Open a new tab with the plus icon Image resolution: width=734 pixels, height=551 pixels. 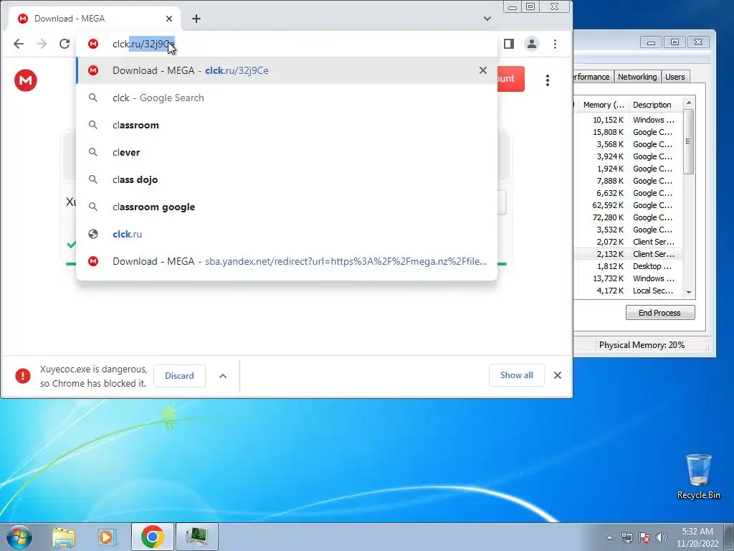pos(196,19)
